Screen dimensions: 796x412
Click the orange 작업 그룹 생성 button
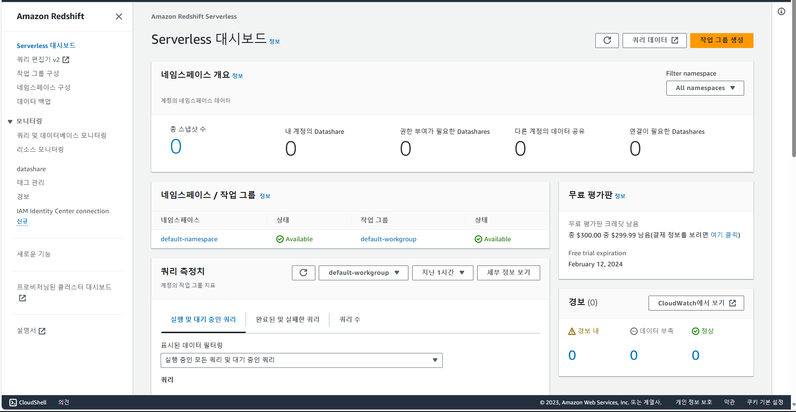pos(722,40)
